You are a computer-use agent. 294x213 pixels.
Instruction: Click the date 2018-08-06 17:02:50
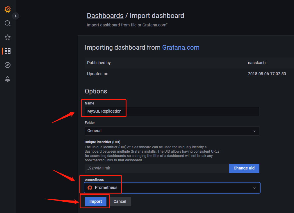pos(267,74)
